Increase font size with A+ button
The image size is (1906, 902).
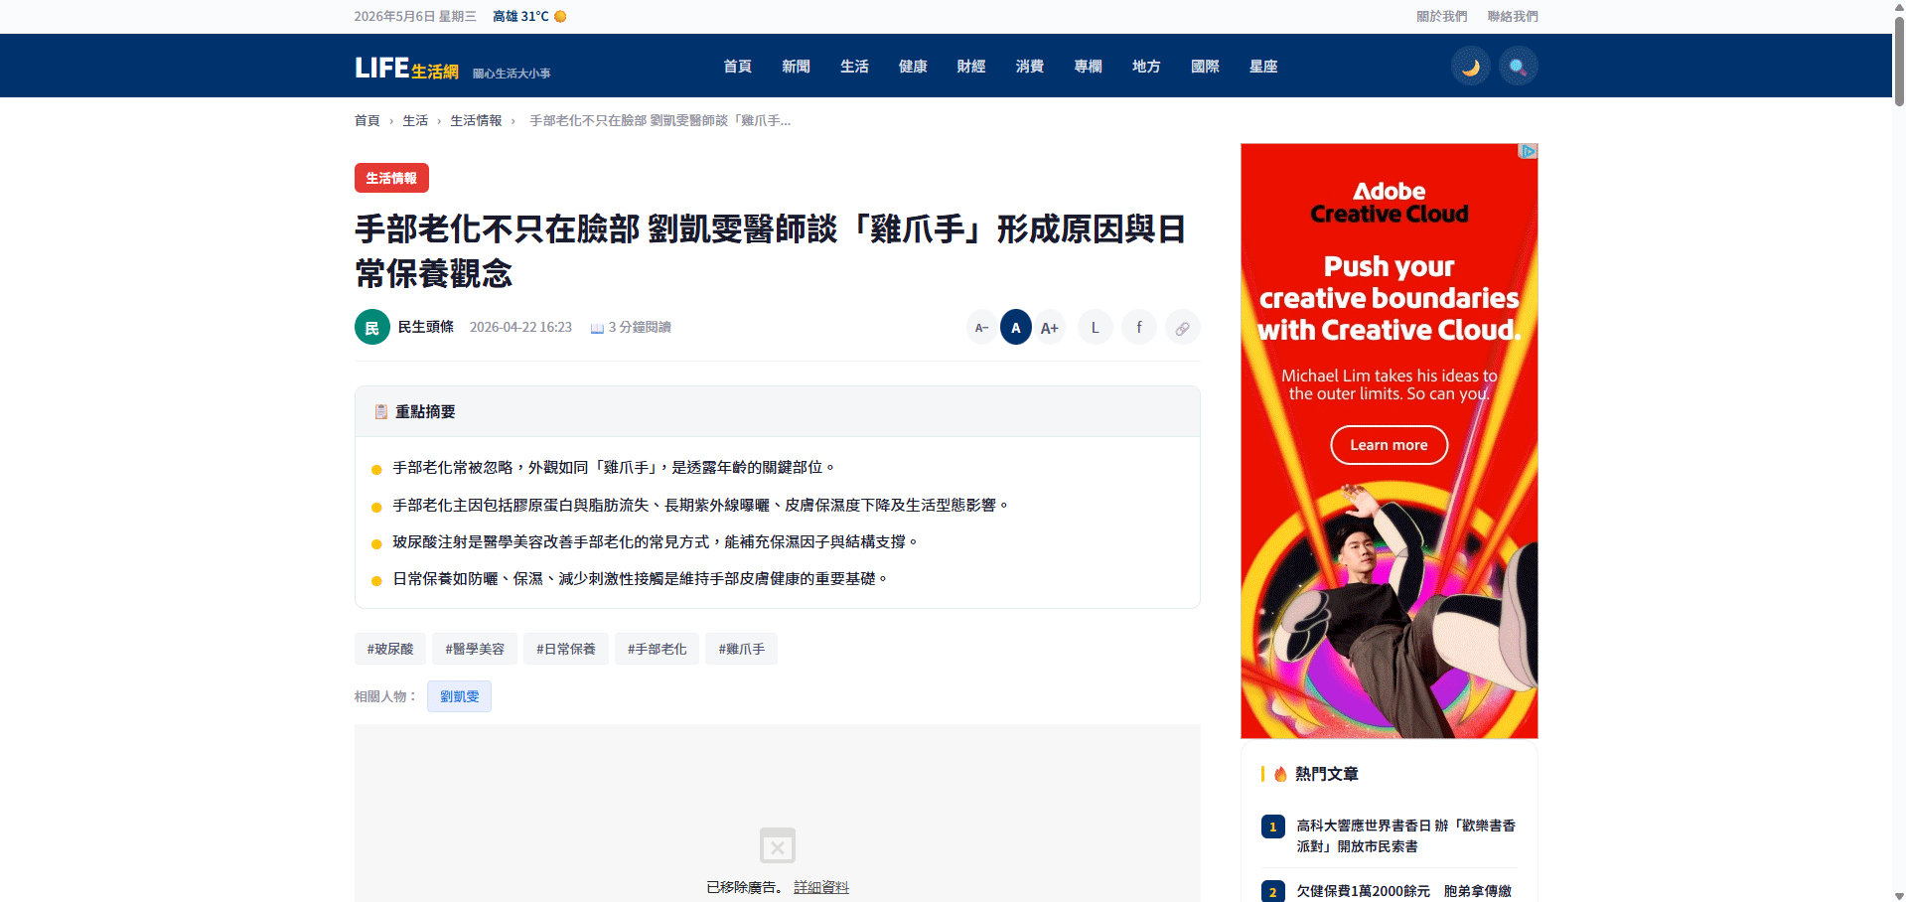(x=1050, y=327)
